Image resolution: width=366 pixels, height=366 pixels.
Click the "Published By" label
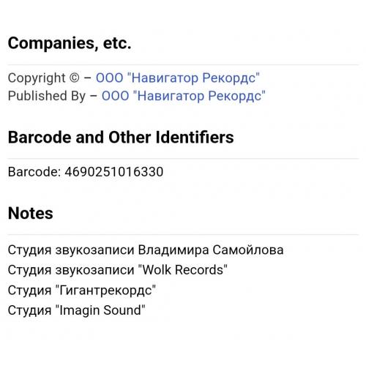click(47, 96)
